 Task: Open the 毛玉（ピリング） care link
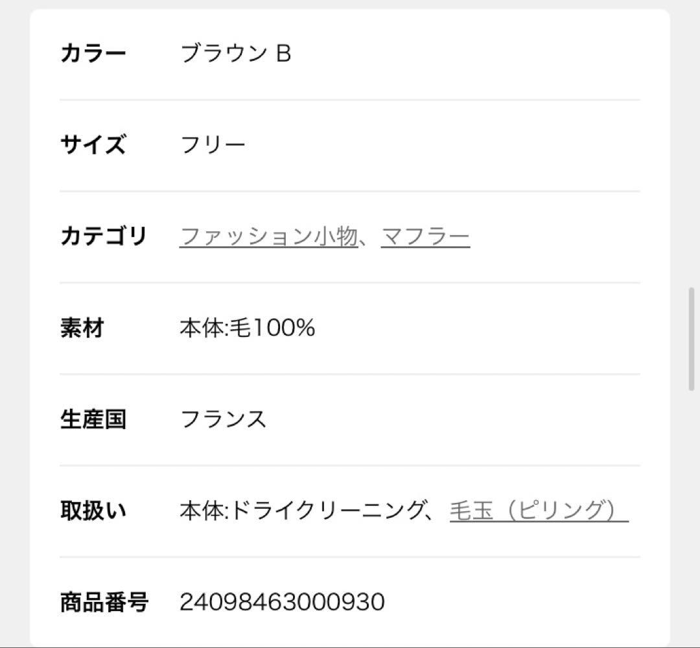[539, 511]
